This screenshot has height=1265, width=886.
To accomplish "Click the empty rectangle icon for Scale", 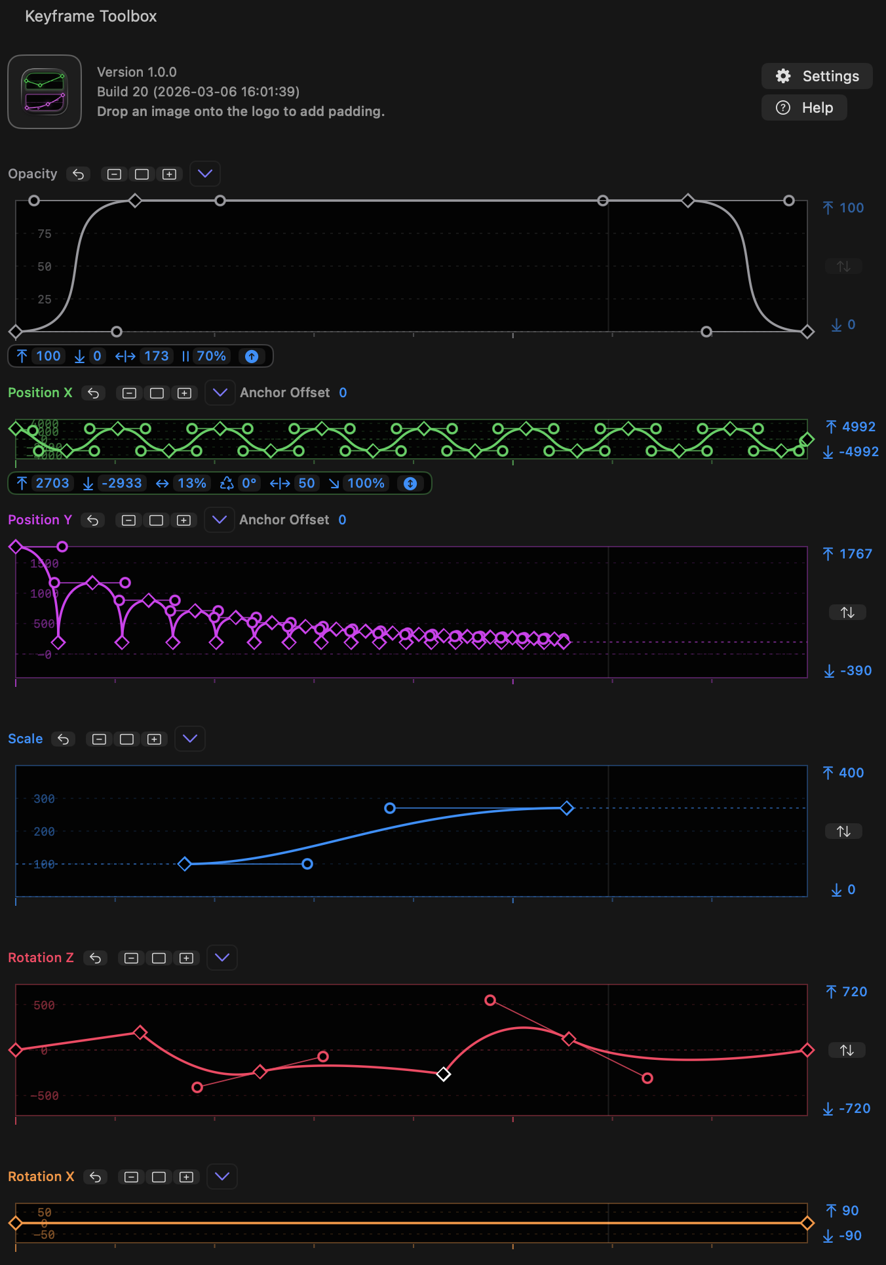I will pos(126,739).
